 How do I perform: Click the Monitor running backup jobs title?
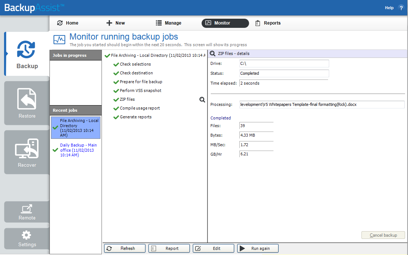(124, 37)
